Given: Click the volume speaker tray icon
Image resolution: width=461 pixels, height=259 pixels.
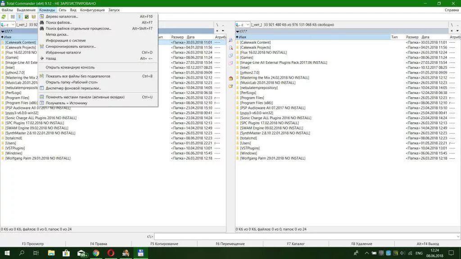Looking at the screenshot, I should (x=402, y=253).
